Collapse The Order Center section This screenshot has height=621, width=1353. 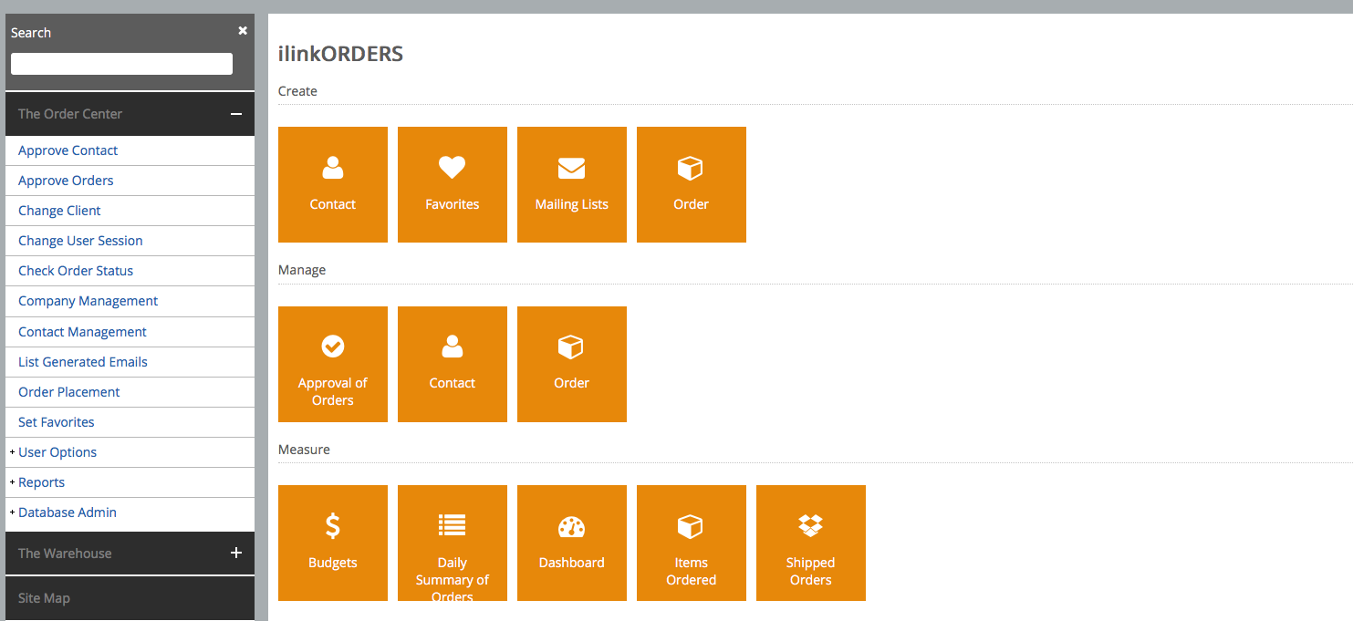click(x=236, y=114)
